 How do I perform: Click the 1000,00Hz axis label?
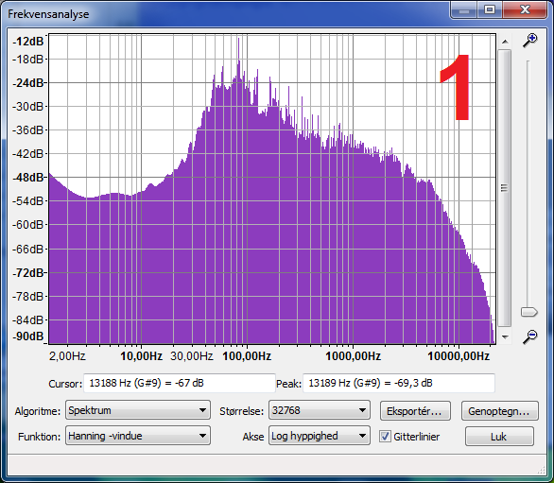coord(353,356)
